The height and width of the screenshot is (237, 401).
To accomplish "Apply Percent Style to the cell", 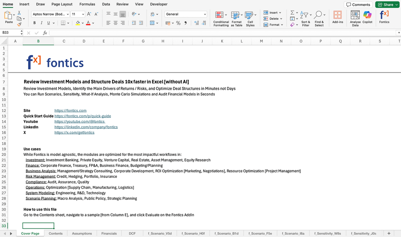I will tap(178, 23).
